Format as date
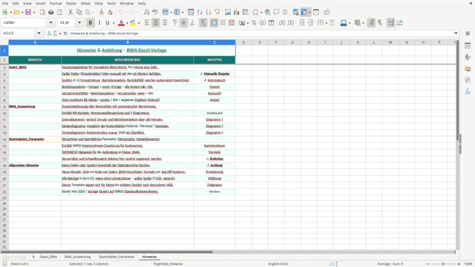Screen dimensions: 475x267 (271, 23)
